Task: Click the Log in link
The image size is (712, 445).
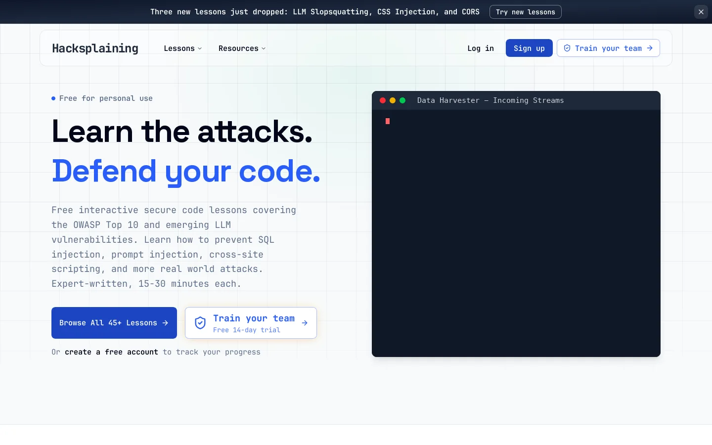Action: coord(481,48)
